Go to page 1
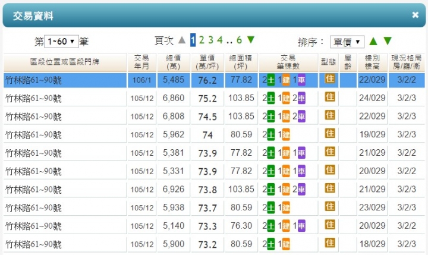428x255 pixels. pos(193,40)
